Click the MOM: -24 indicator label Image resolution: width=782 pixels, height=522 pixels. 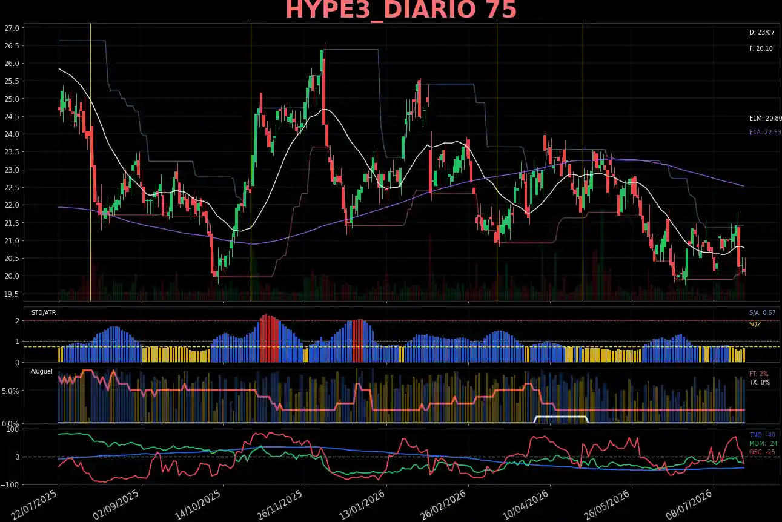pos(763,443)
